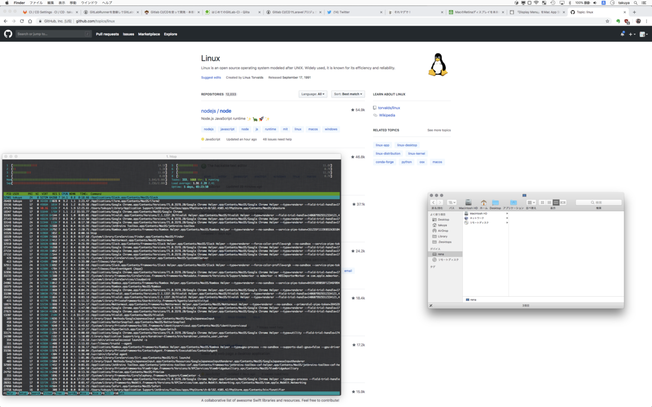Screen dimensions: 652x407
Task: Click See more topics link
Action: 439,130
